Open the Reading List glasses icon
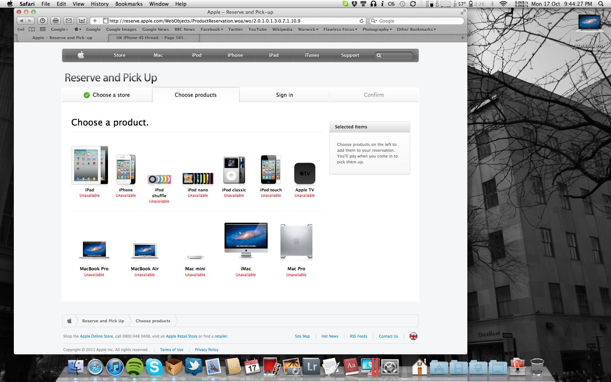611x382 pixels. 21,29
